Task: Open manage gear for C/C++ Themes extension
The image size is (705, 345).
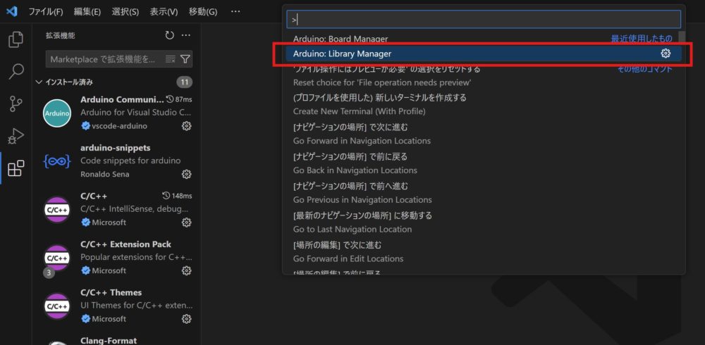Action: coord(186,319)
